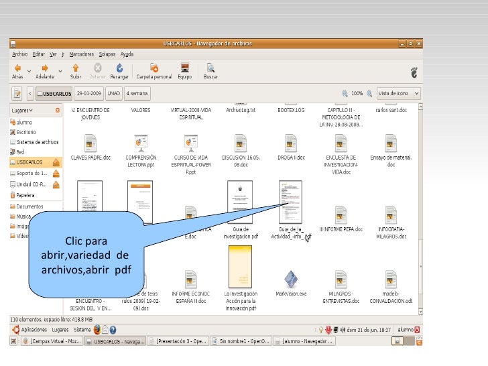Select the INFOGRAFIA-MILAGROS.doc icon
The width and height of the screenshot is (488, 366).
tap(391, 215)
